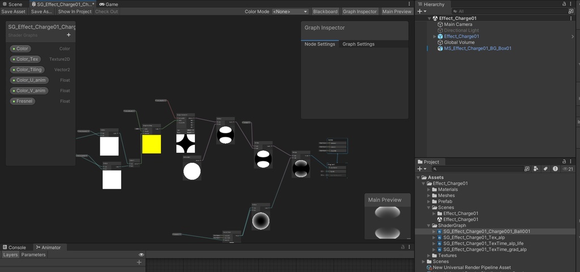Click the Hierarchy search-by-type icon

571,11
